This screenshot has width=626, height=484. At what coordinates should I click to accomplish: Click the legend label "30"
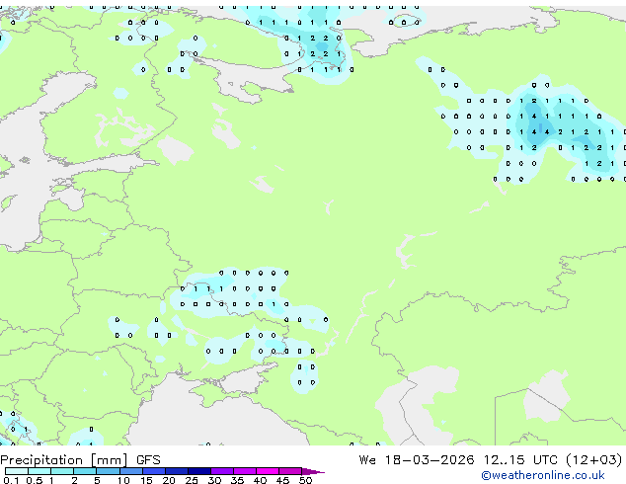point(214,480)
